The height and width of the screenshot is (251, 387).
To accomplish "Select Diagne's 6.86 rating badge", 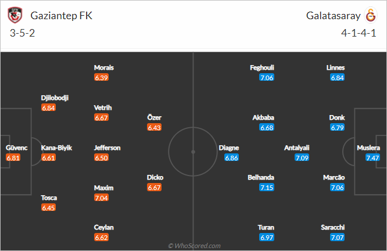I will coord(231,157).
